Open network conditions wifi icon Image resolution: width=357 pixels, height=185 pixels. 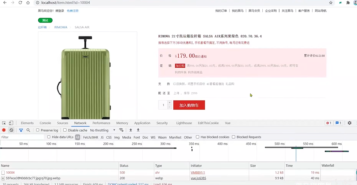(121, 130)
